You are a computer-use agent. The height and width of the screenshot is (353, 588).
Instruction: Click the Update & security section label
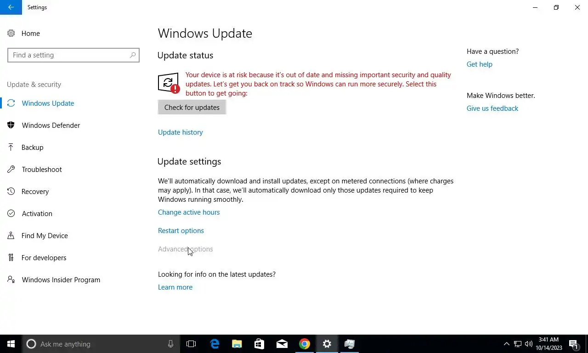(34, 85)
